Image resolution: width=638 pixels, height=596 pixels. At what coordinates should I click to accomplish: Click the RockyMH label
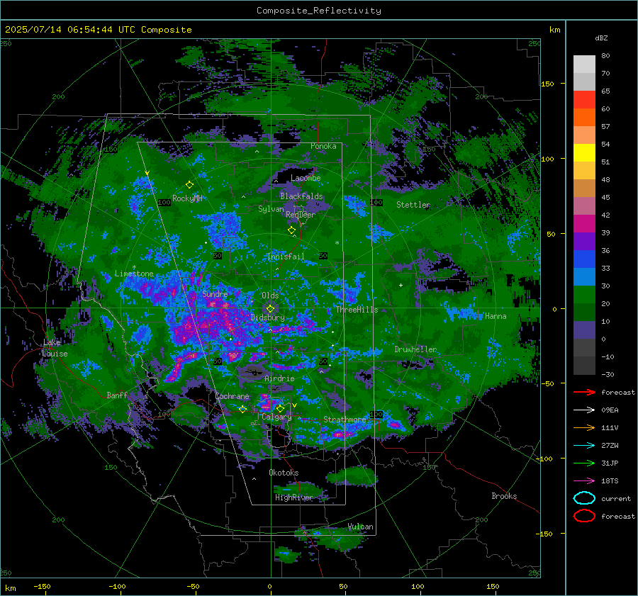click(x=187, y=198)
